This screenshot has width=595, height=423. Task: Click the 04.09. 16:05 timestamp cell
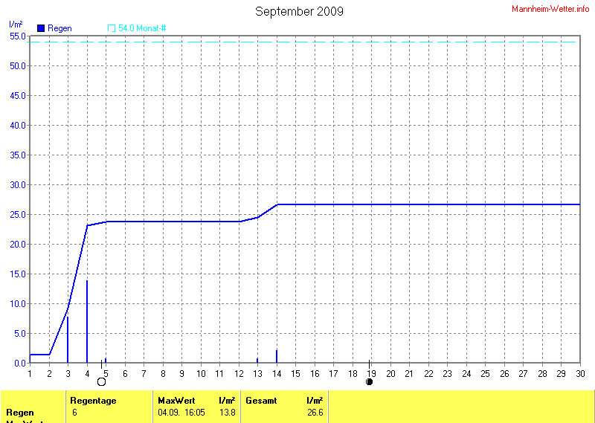(x=180, y=412)
